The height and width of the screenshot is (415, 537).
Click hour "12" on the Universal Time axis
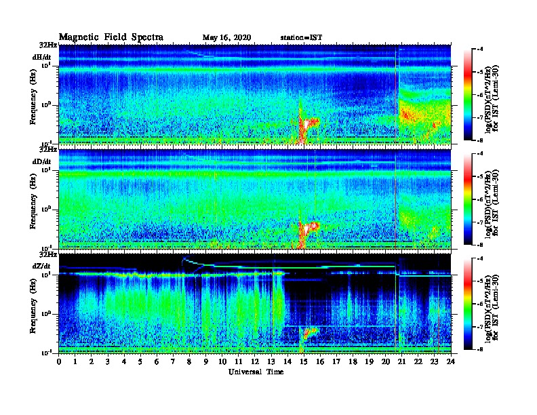tap(255, 362)
